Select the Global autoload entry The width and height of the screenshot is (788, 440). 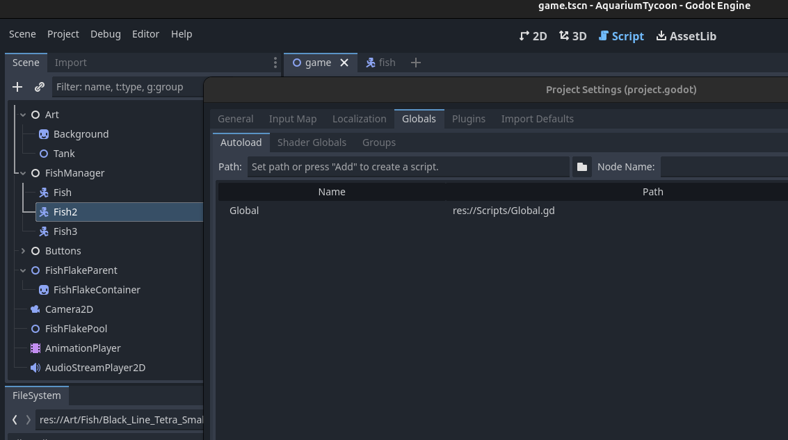(x=244, y=211)
